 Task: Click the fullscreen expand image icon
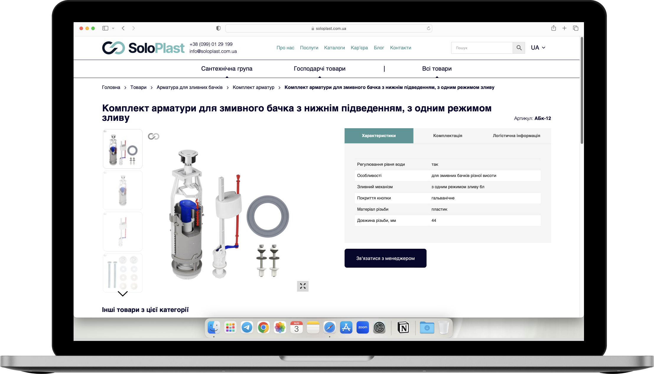pos(302,286)
